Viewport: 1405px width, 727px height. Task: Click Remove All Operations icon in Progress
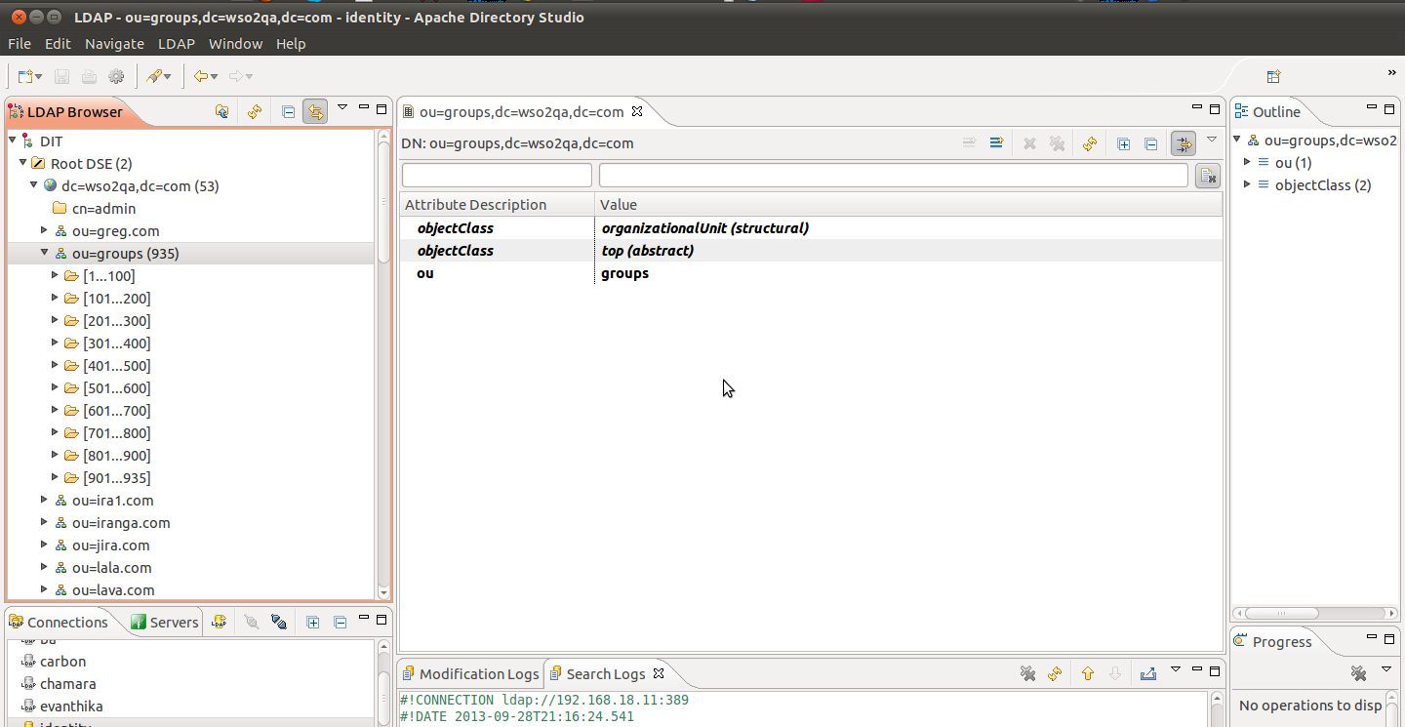(x=1357, y=673)
